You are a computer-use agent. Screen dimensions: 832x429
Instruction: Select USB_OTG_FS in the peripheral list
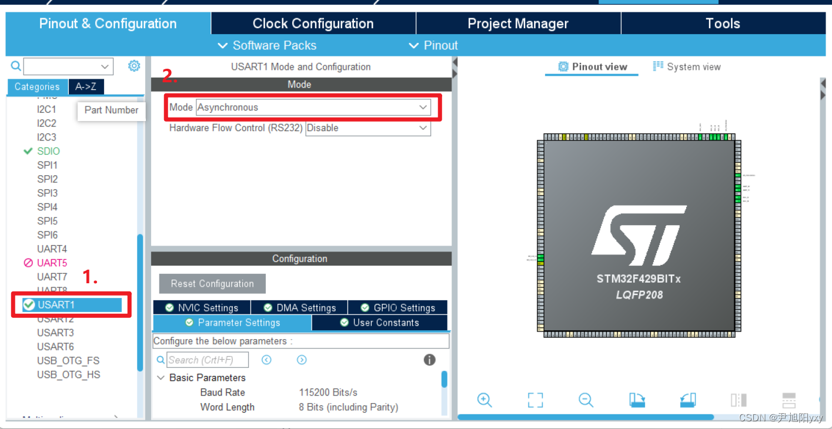(68, 361)
